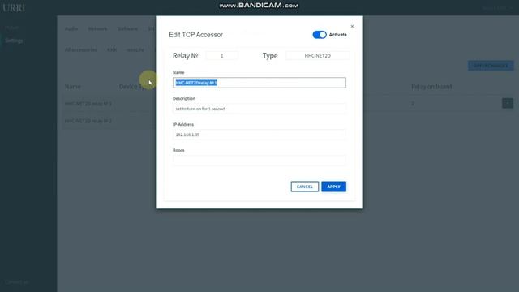The height and width of the screenshot is (292, 519).
Task: Switch to the Network tab
Action: click(x=97, y=29)
